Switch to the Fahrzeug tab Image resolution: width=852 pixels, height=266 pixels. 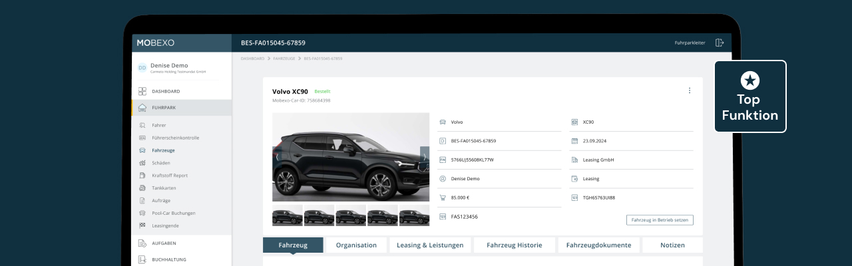(293, 245)
